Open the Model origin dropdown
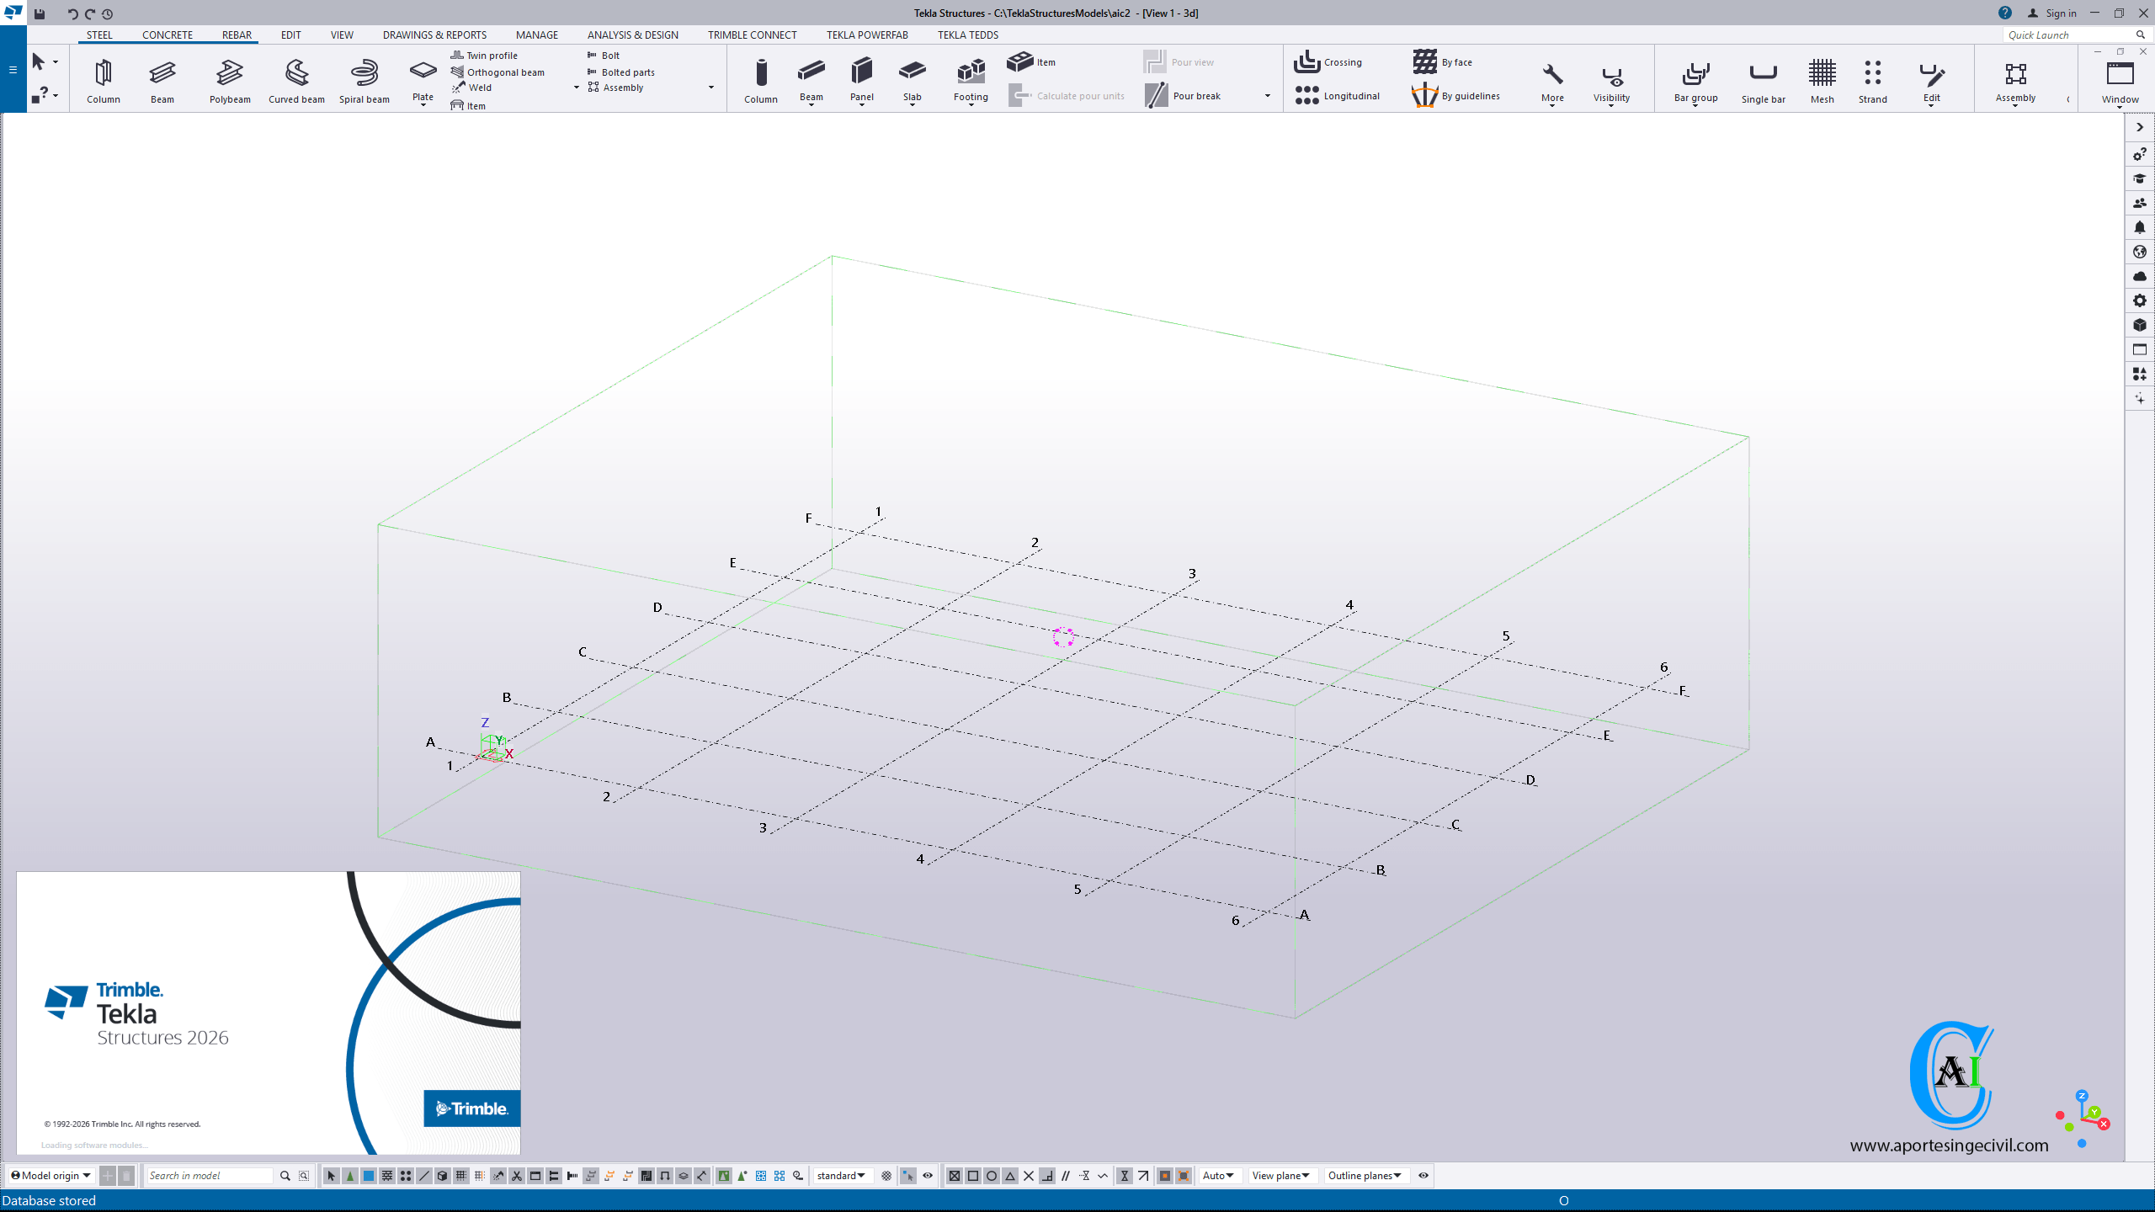2155x1212 pixels. click(x=51, y=1176)
